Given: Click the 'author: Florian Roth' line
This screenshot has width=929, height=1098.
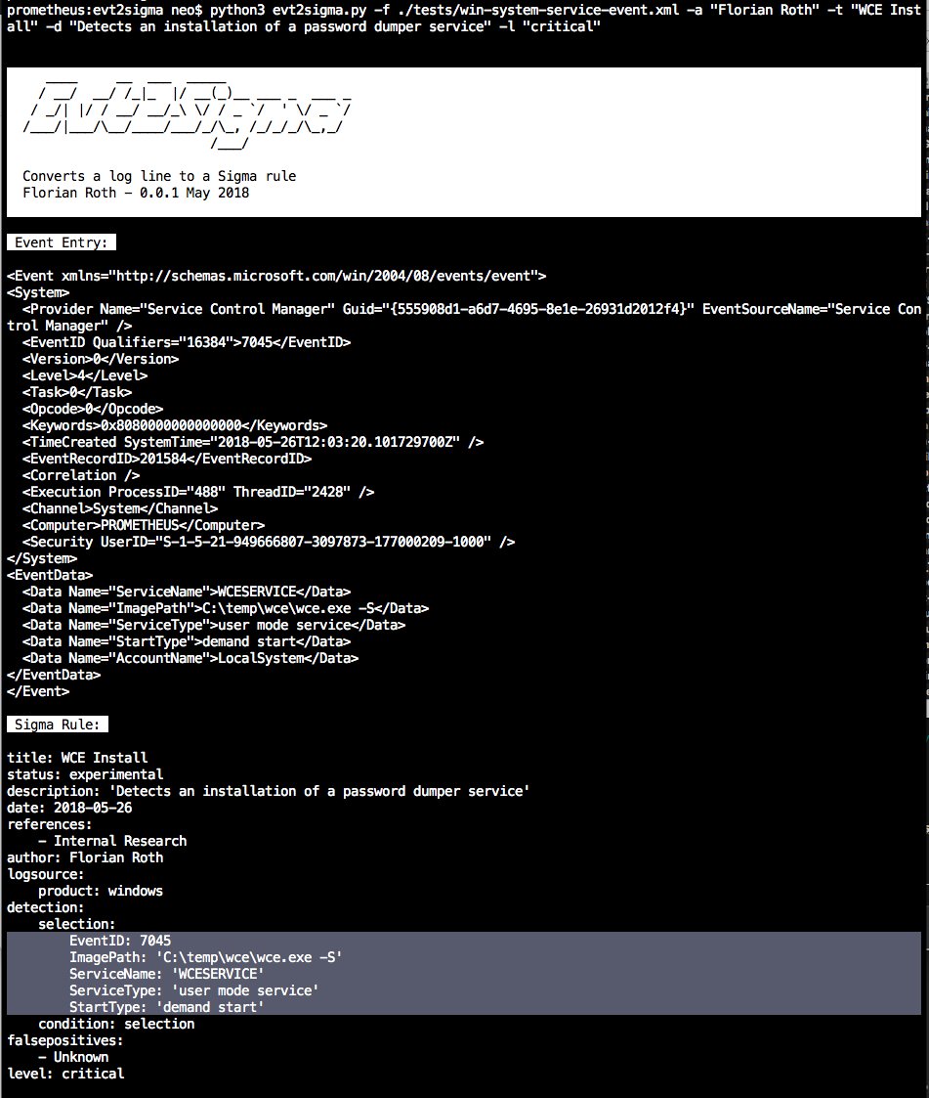Looking at the screenshot, I should pyautogui.click(x=85, y=857).
